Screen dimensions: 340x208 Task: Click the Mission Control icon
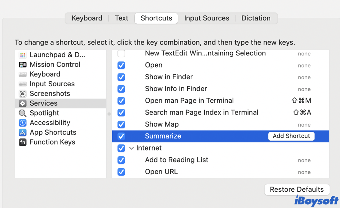click(x=23, y=65)
